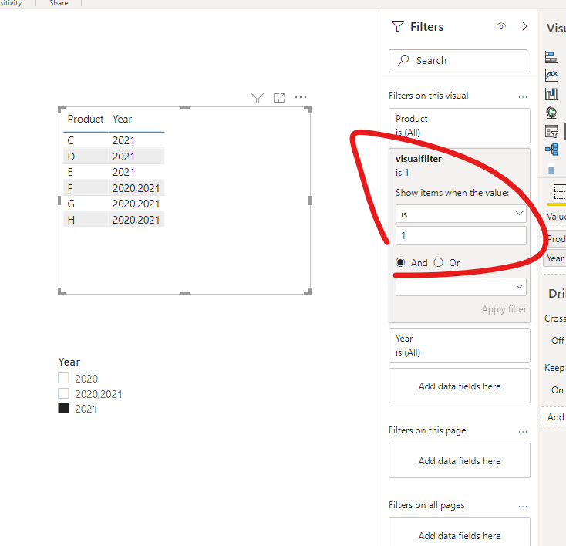Click table cell with product G
This screenshot has height=546, width=566.
click(x=86, y=204)
